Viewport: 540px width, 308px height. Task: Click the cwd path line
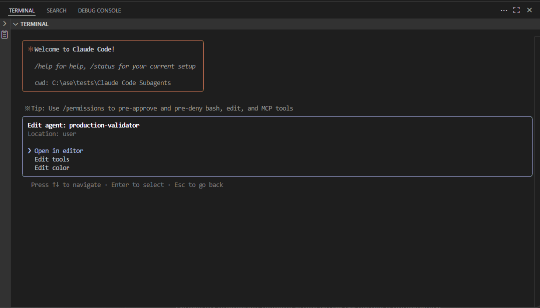[103, 82]
